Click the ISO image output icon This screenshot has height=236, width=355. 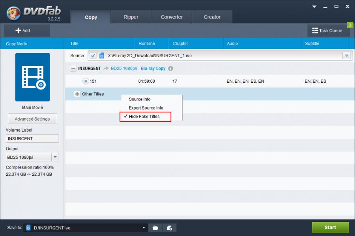169,228
